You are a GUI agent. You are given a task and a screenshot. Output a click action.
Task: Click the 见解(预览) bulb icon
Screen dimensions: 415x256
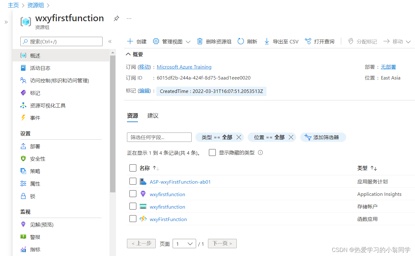coord(23,225)
